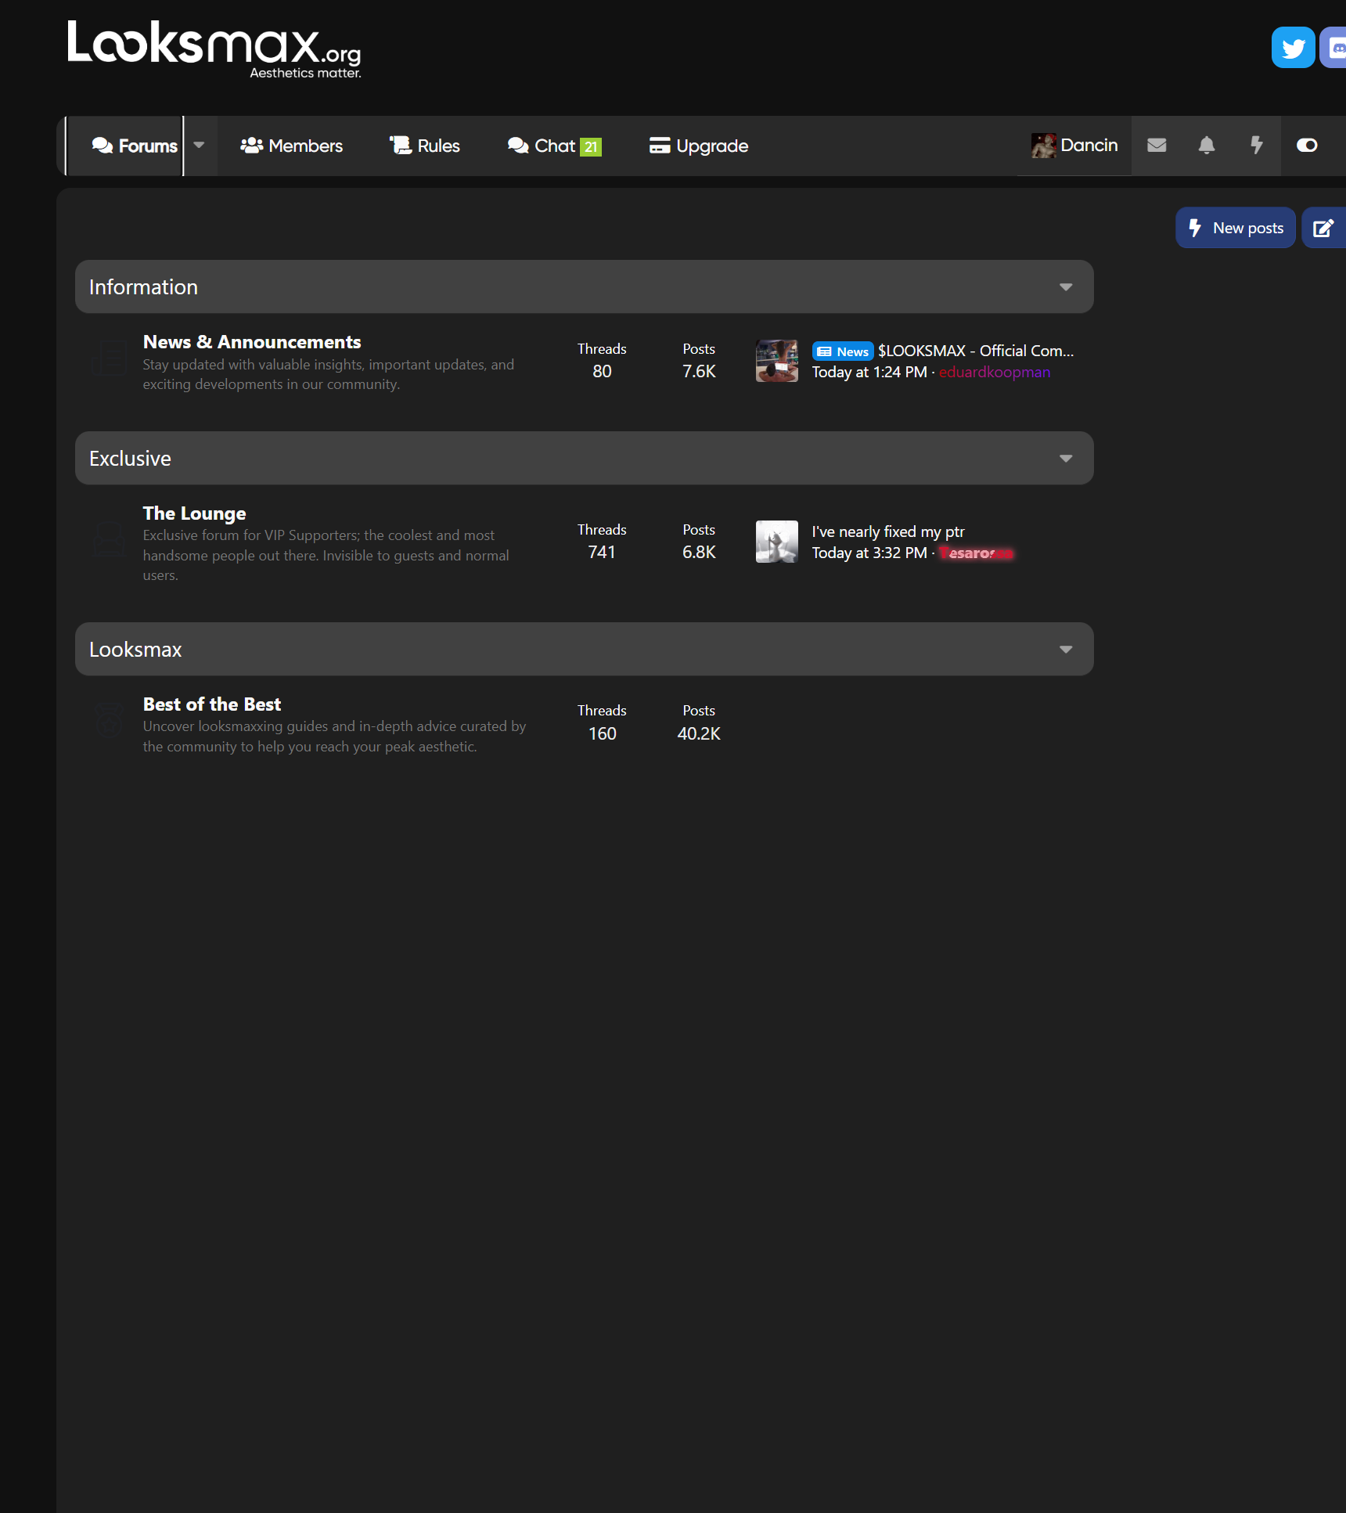Open the News & Announcements forum
The width and height of the screenshot is (1346, 1513).
click(x=251, y=342)
